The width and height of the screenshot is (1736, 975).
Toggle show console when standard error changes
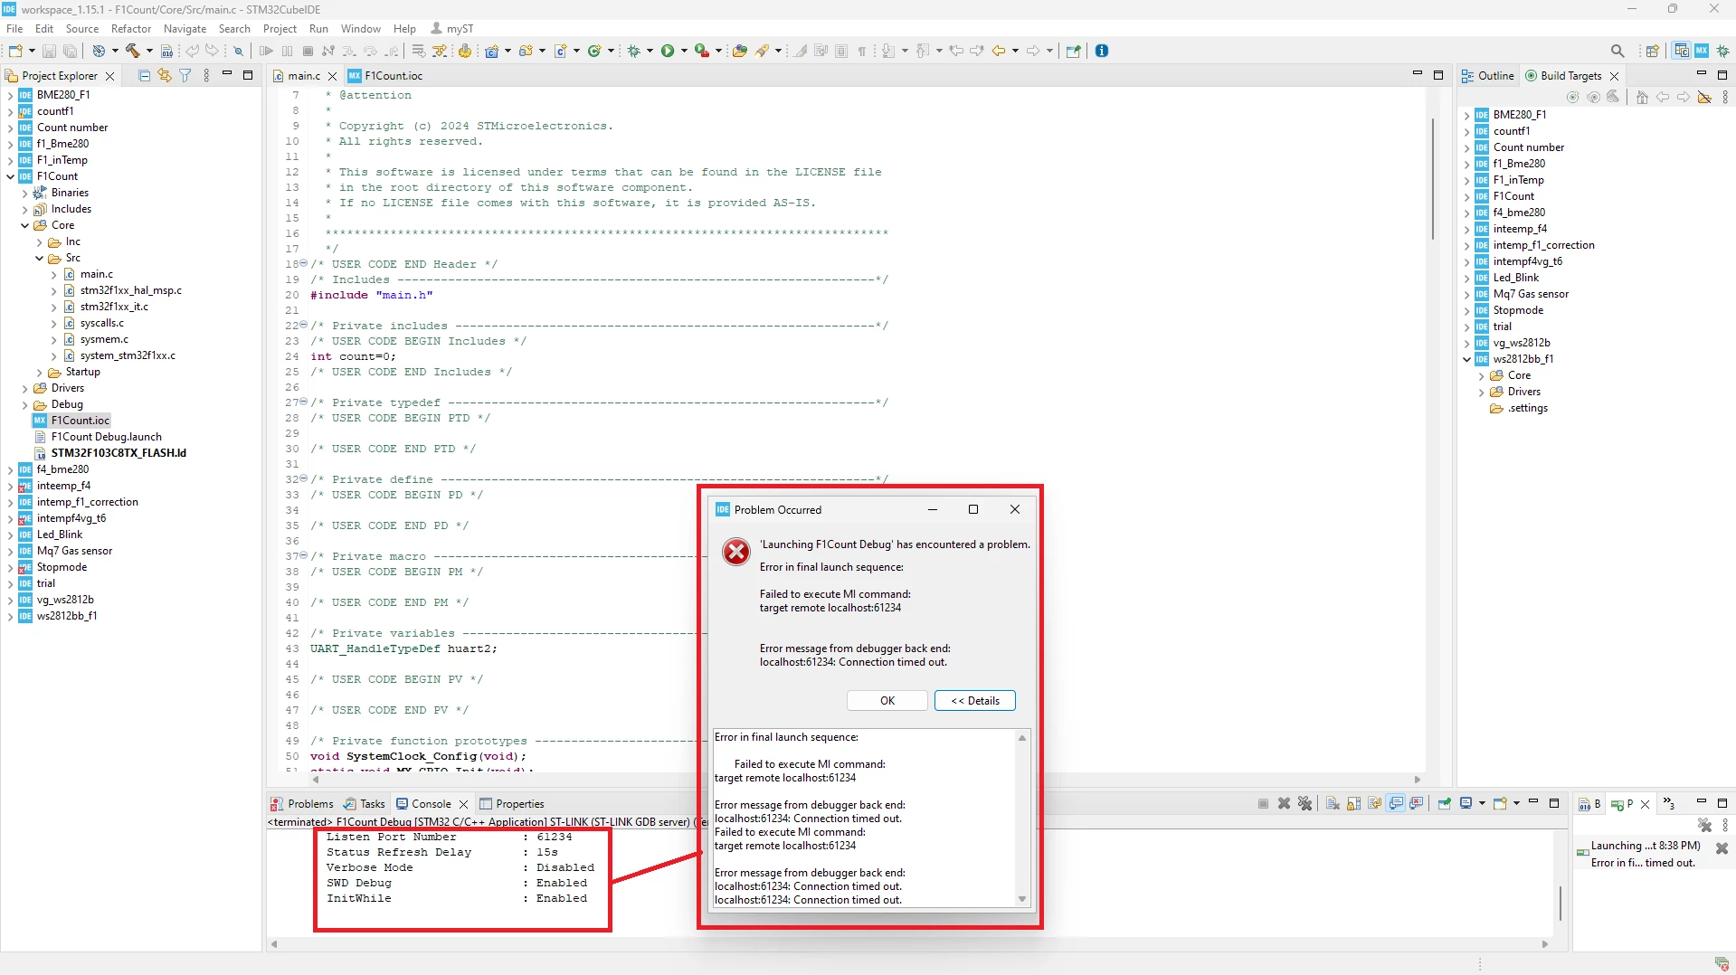(x=1417, y=803)
